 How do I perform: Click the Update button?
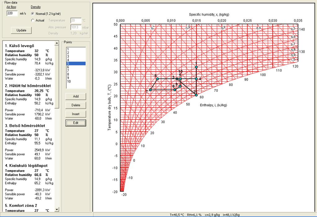21,30
